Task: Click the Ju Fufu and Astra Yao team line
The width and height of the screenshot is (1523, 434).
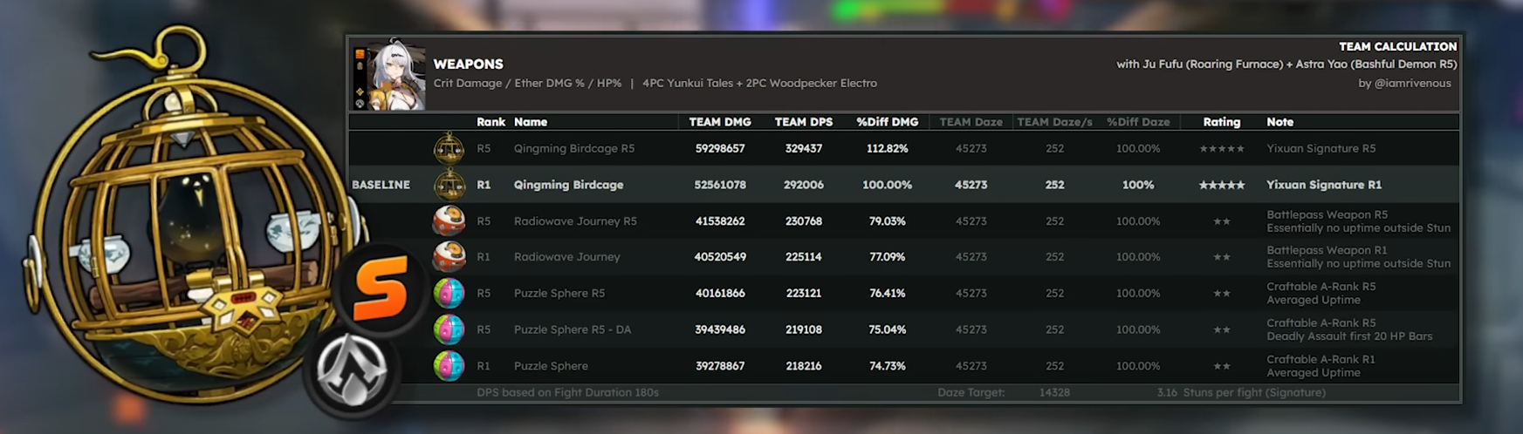Action: (x=1286, y=64)
